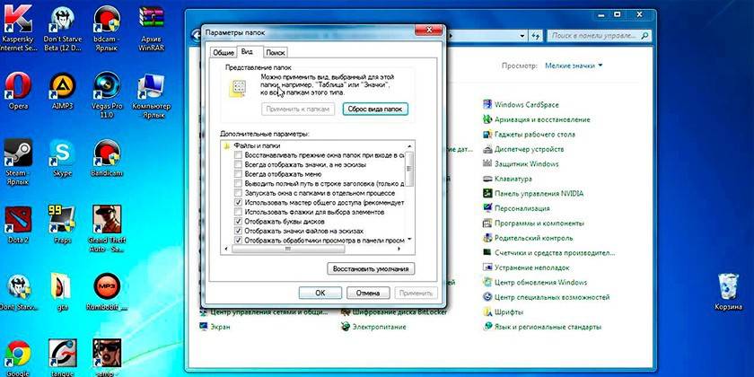Image resolution: width=754 pixels, height=377 pixels.
Task: Open the Fraps desktop icon
Action: point(61,221)
